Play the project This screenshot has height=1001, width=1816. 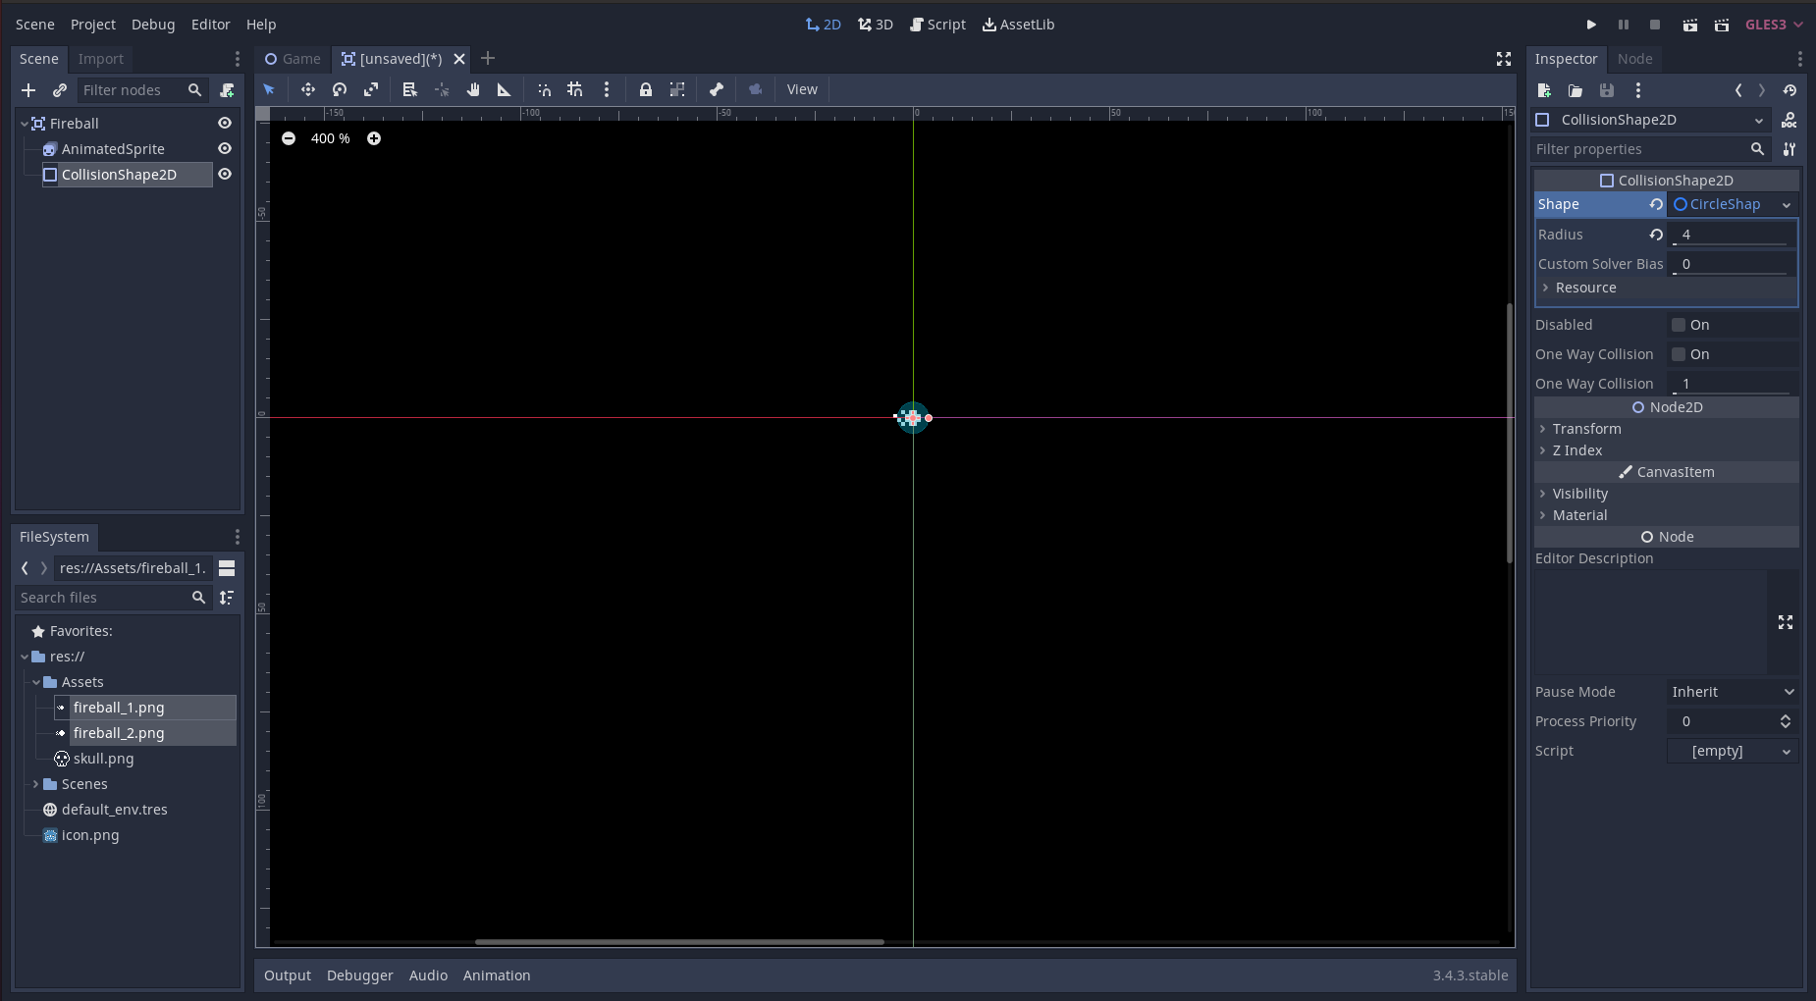(x=1591, y=25)
